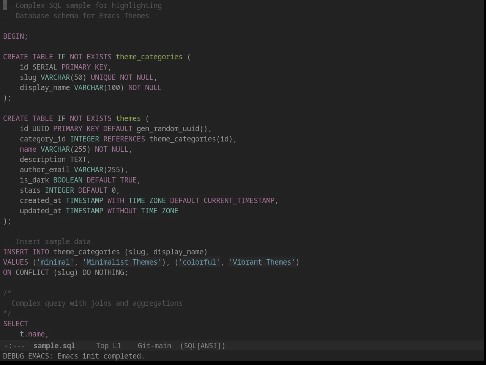Viewport: 486px width, 365px height.
Task: Click the green theme_categories table name after EXISTS
Action: [x=149, y=57]
